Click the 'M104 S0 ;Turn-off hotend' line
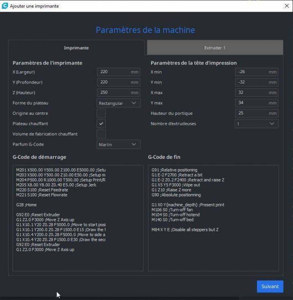This screenshot has width=293, height=300. (176, 215)
